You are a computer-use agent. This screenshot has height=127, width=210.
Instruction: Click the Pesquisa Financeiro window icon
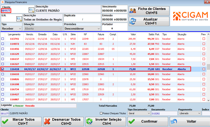tap(2, 2)
